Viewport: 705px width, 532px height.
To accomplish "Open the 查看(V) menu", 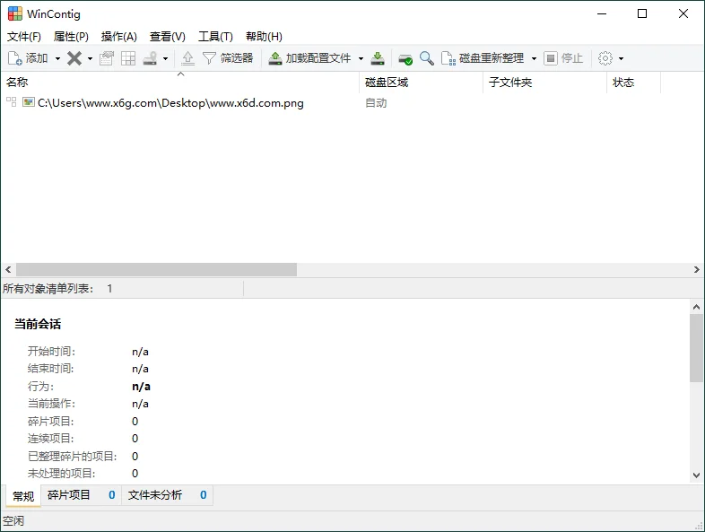I will pyautogui.click(x=167, y=37).
